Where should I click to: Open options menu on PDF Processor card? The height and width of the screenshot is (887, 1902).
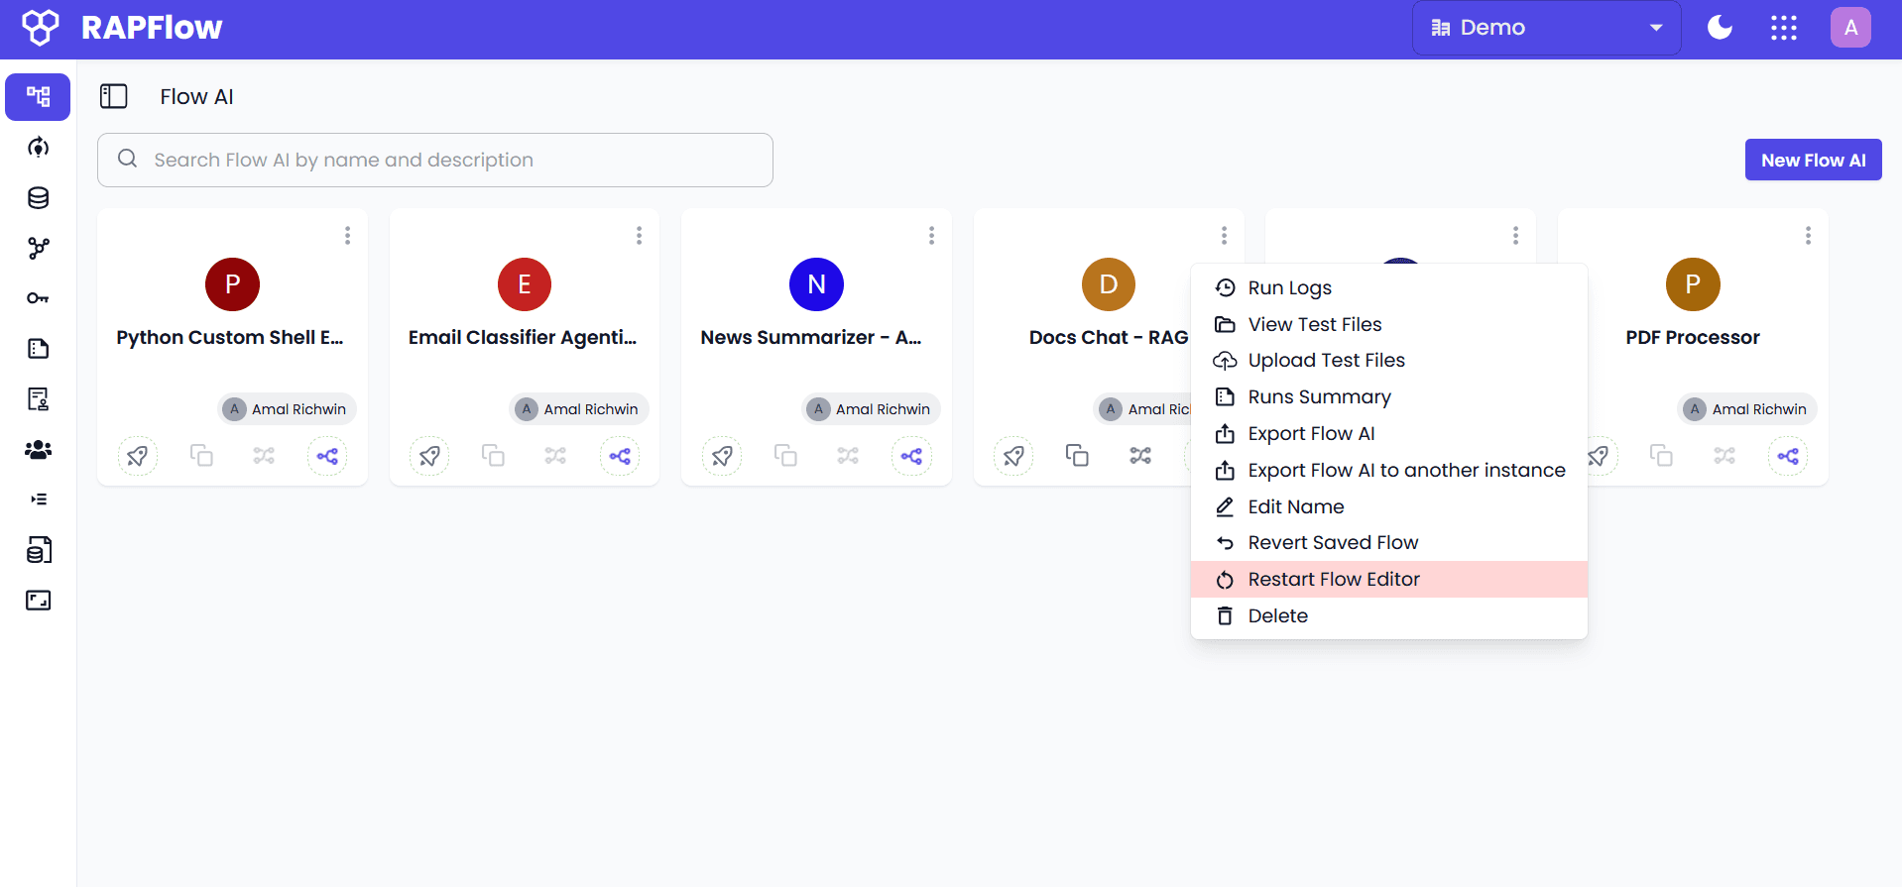point(1808,235)
